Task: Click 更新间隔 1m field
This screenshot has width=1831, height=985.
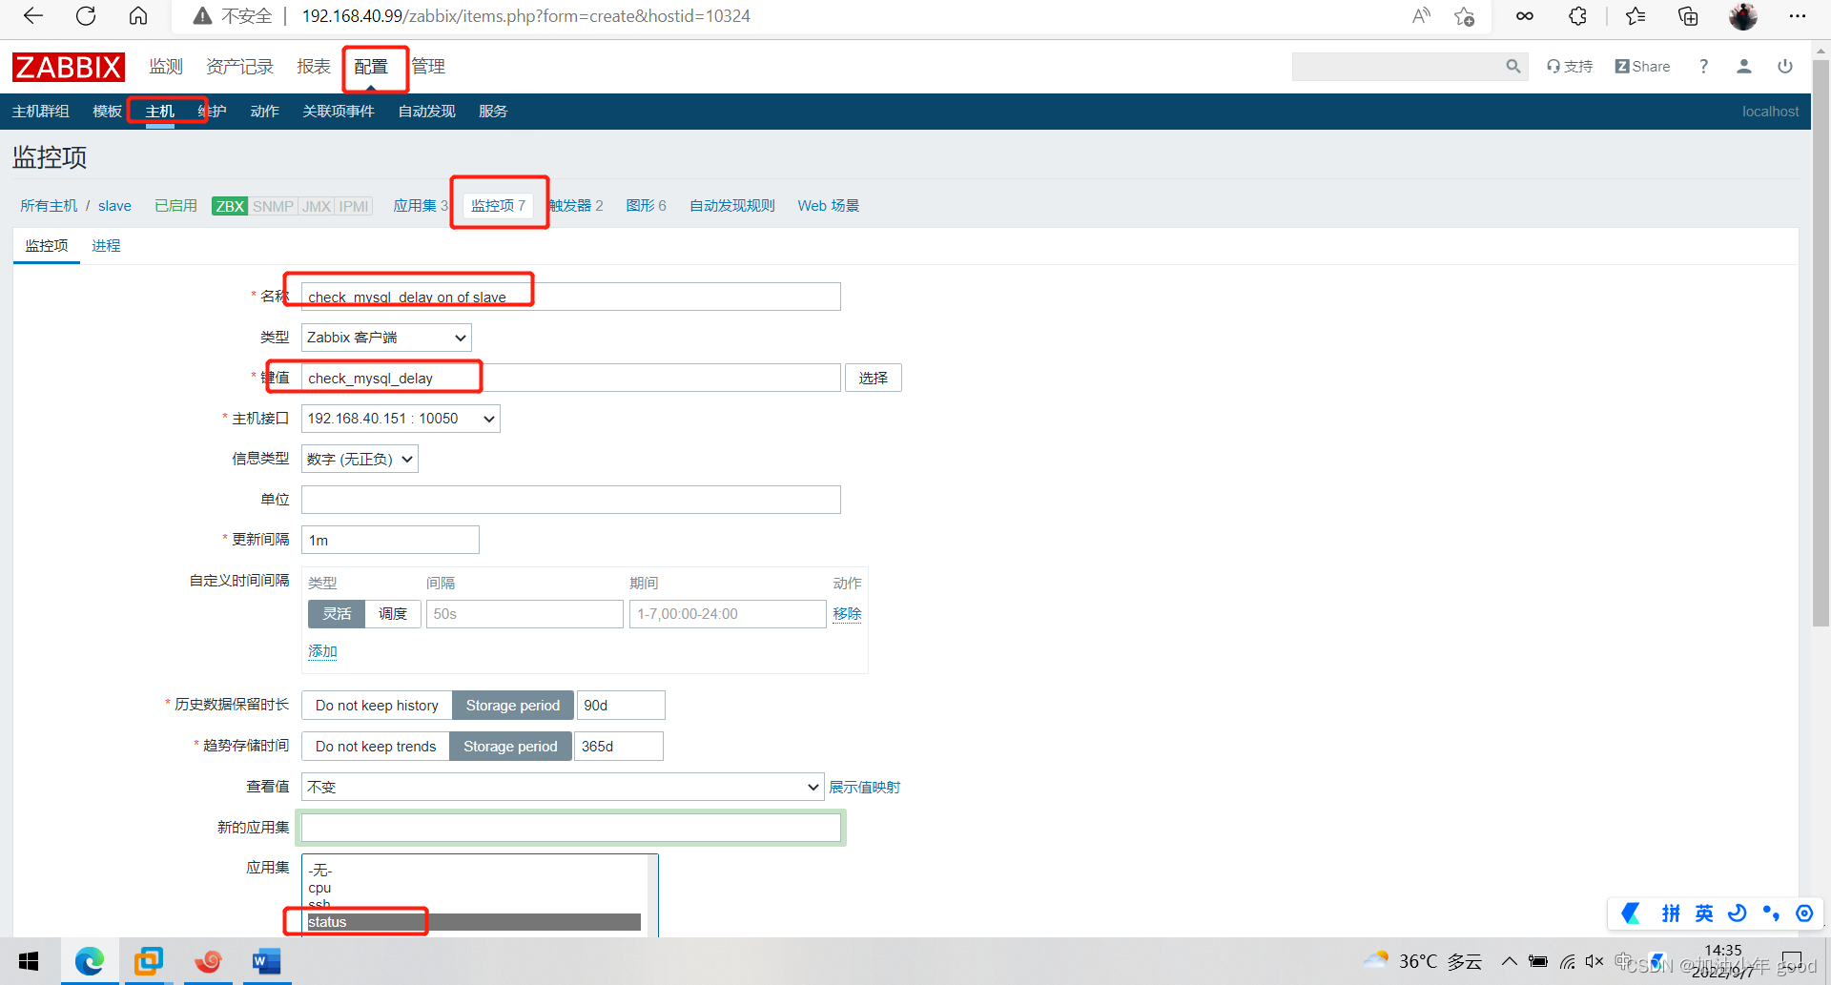Action: point(390,540)
